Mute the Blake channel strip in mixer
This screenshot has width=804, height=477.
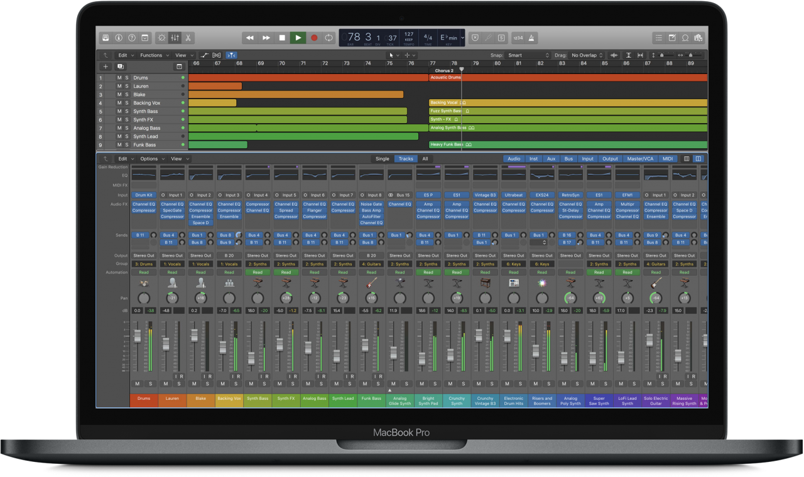point(194,383)
